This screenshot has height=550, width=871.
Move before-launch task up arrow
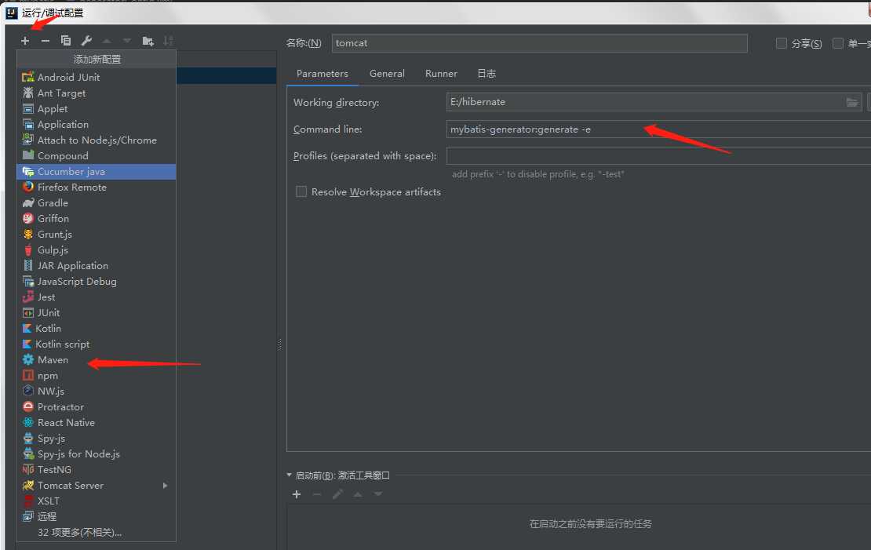coord(358,494)
